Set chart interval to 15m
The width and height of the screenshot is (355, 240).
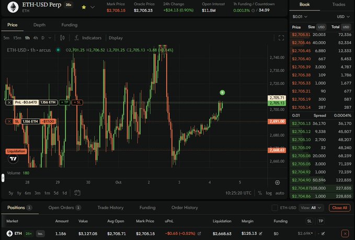pyautogui.click(x=17, y=38)
